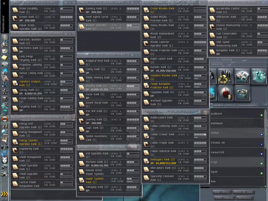Click the agent list scrollbar down arrow
Viewport: 268px width, 201px height.
click(x=265, y=186)
